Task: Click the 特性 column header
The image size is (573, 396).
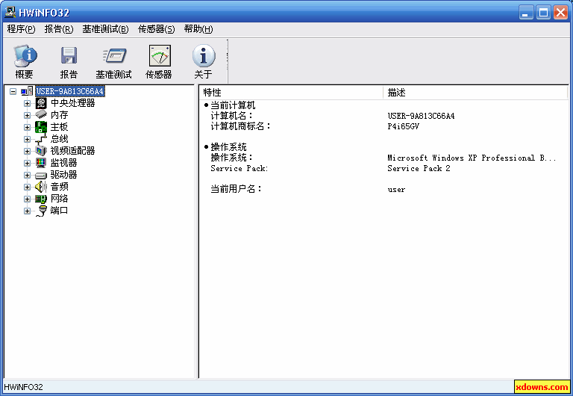Action: [292, 93]
